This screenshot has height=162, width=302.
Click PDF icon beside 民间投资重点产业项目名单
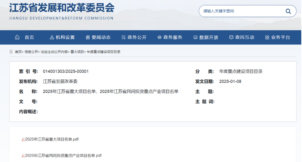tap(23, 156)
